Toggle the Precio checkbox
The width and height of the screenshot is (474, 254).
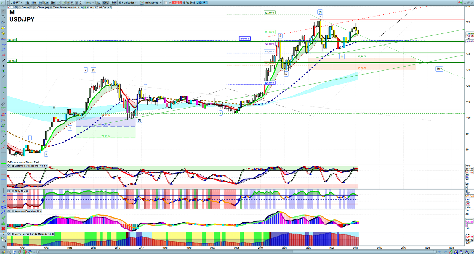[x=20, y=7]
